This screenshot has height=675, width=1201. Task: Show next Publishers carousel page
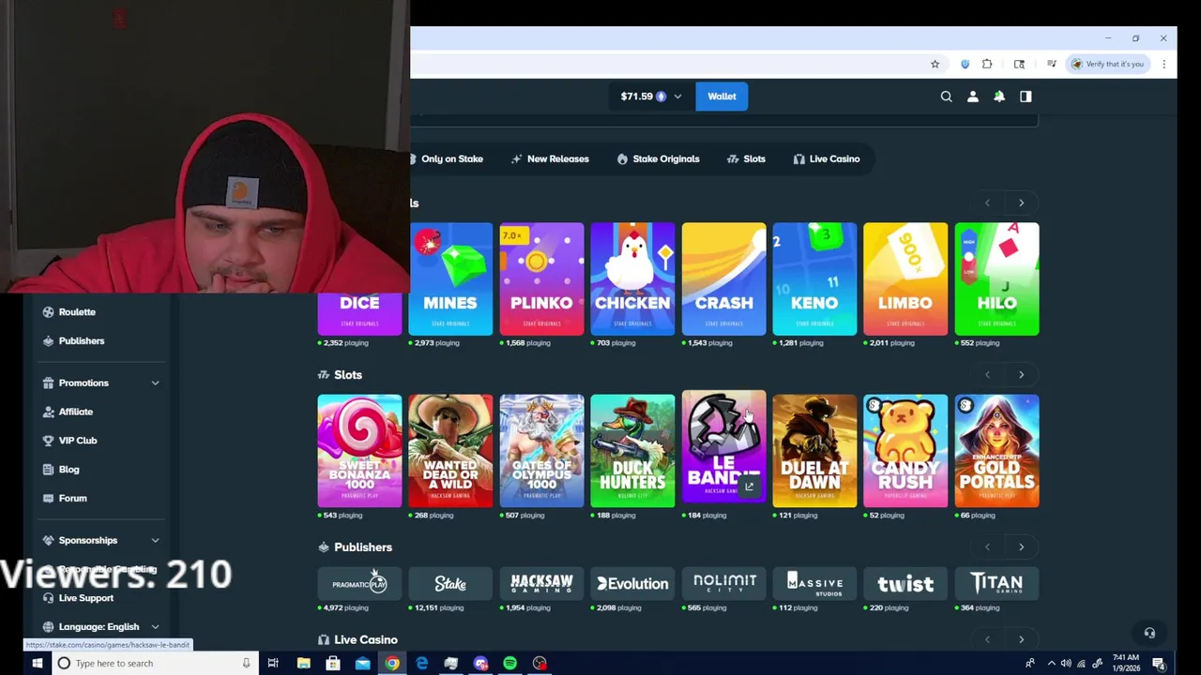pos(1021,547)
